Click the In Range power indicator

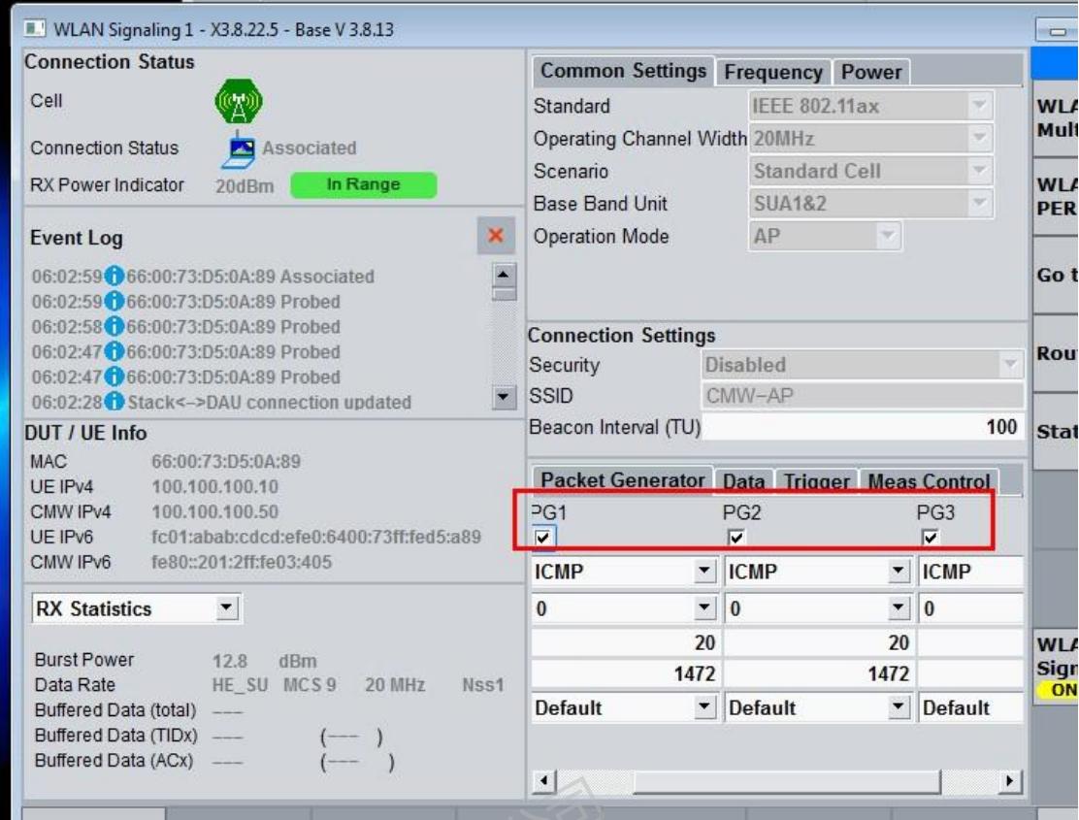363,184
